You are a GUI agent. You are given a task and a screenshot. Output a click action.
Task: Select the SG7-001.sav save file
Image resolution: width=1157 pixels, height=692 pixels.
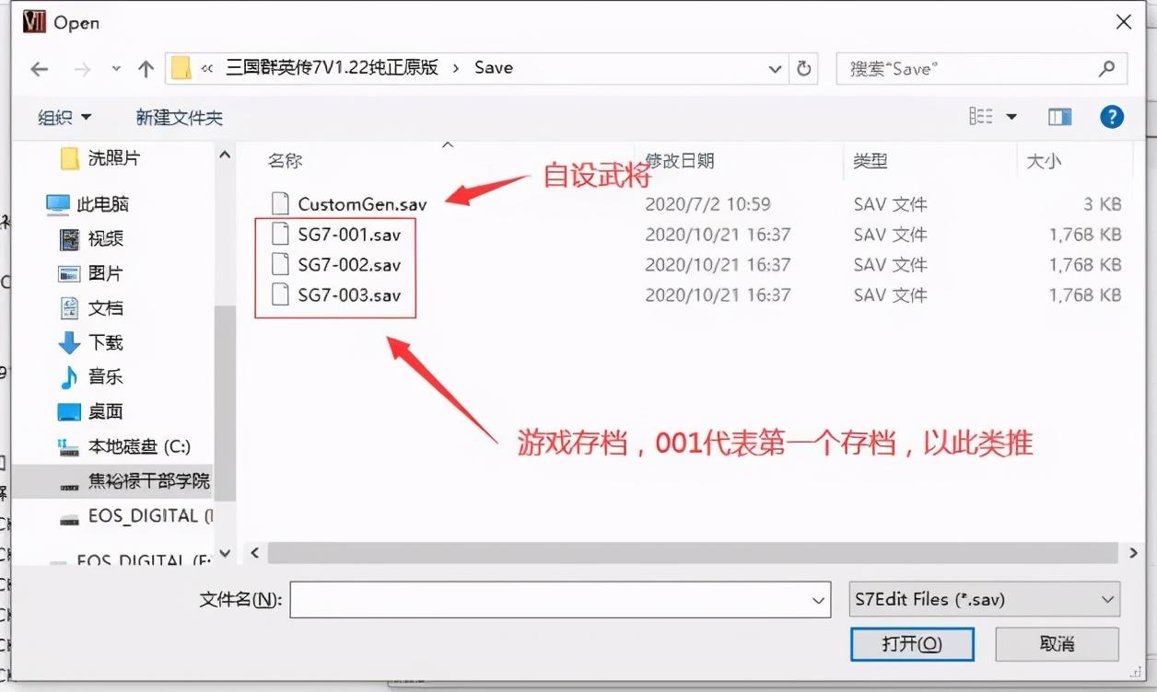[349, 235]
